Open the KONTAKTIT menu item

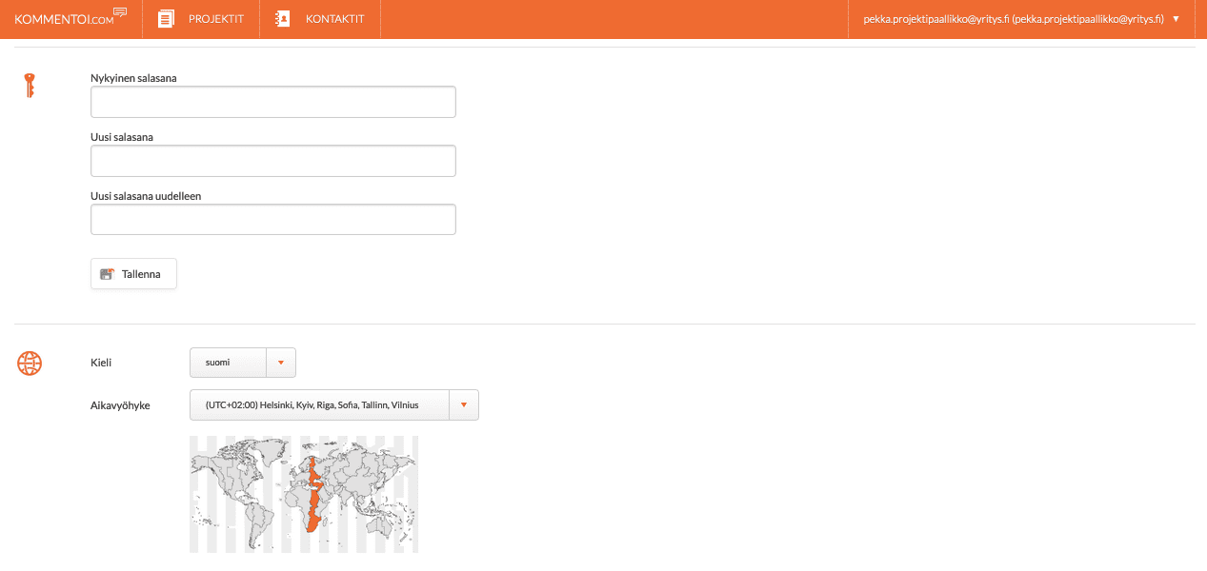pos(334,19)
